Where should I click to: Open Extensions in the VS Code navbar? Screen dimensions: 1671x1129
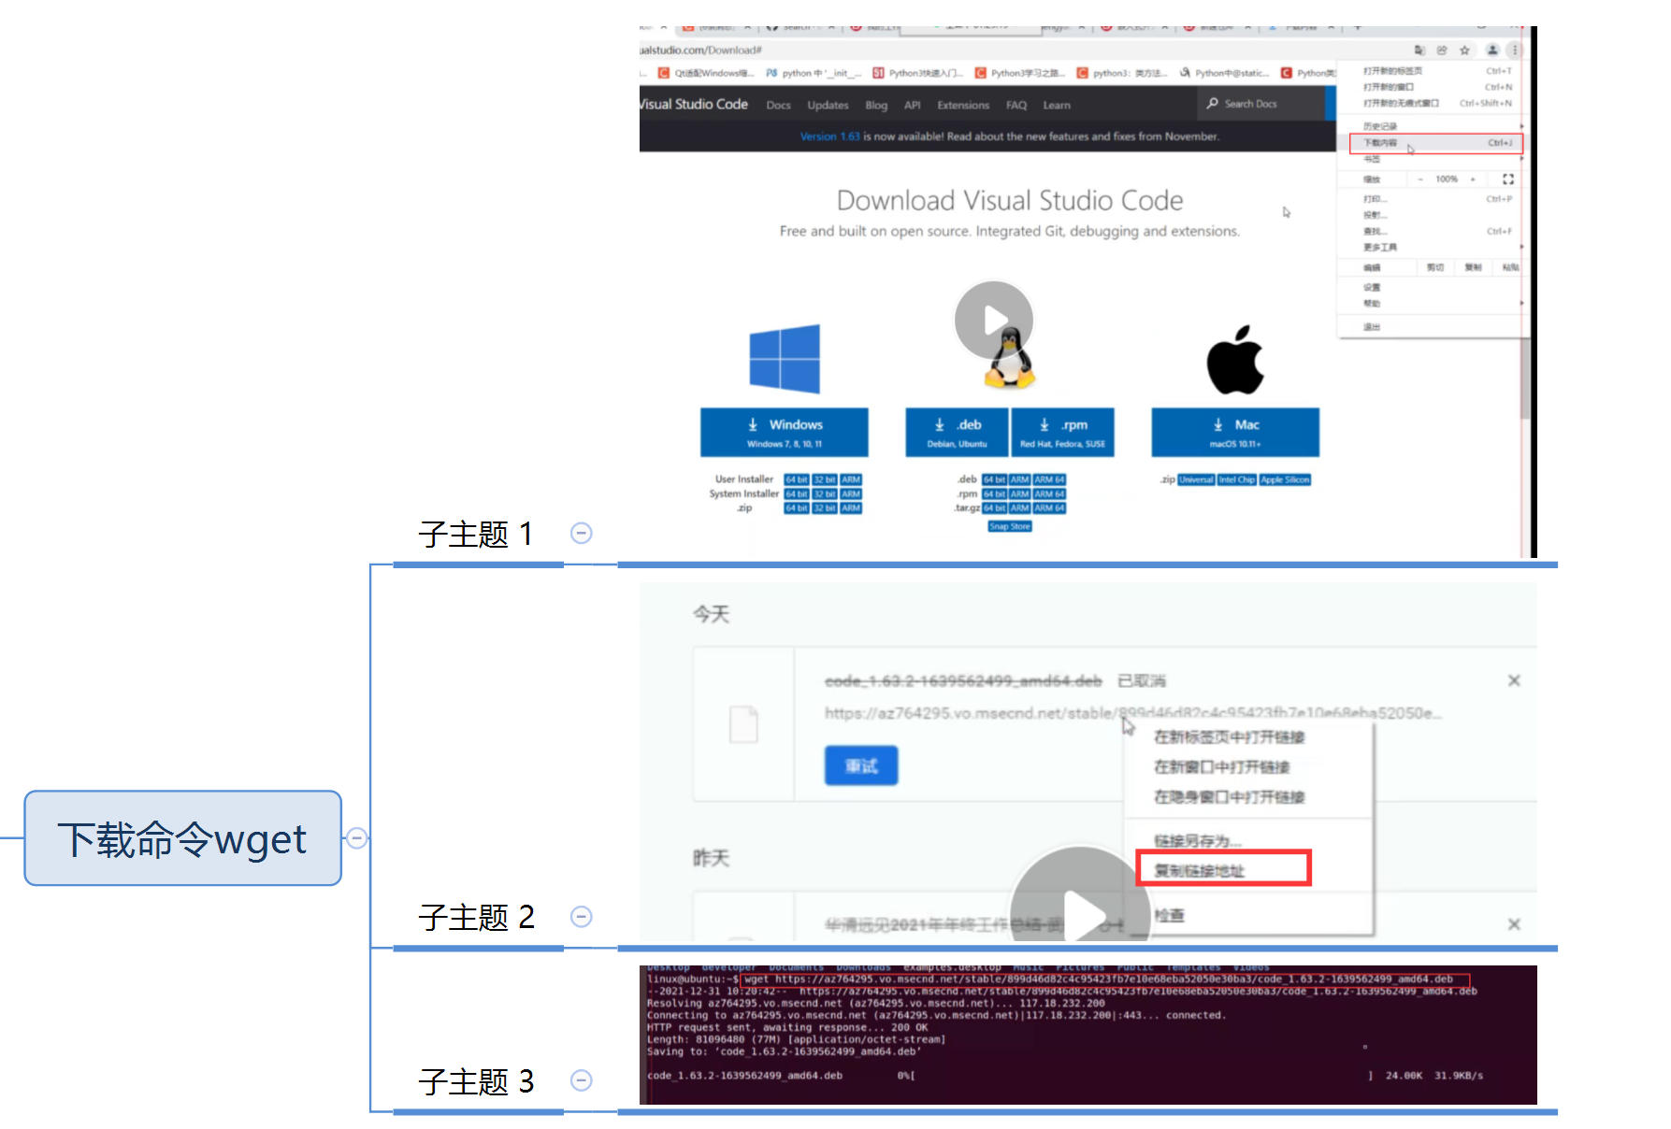pos(963,106)
